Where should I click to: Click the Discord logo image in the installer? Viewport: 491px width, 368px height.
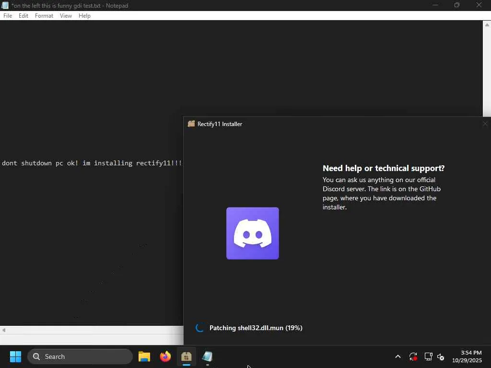click(x=252, y=233)
